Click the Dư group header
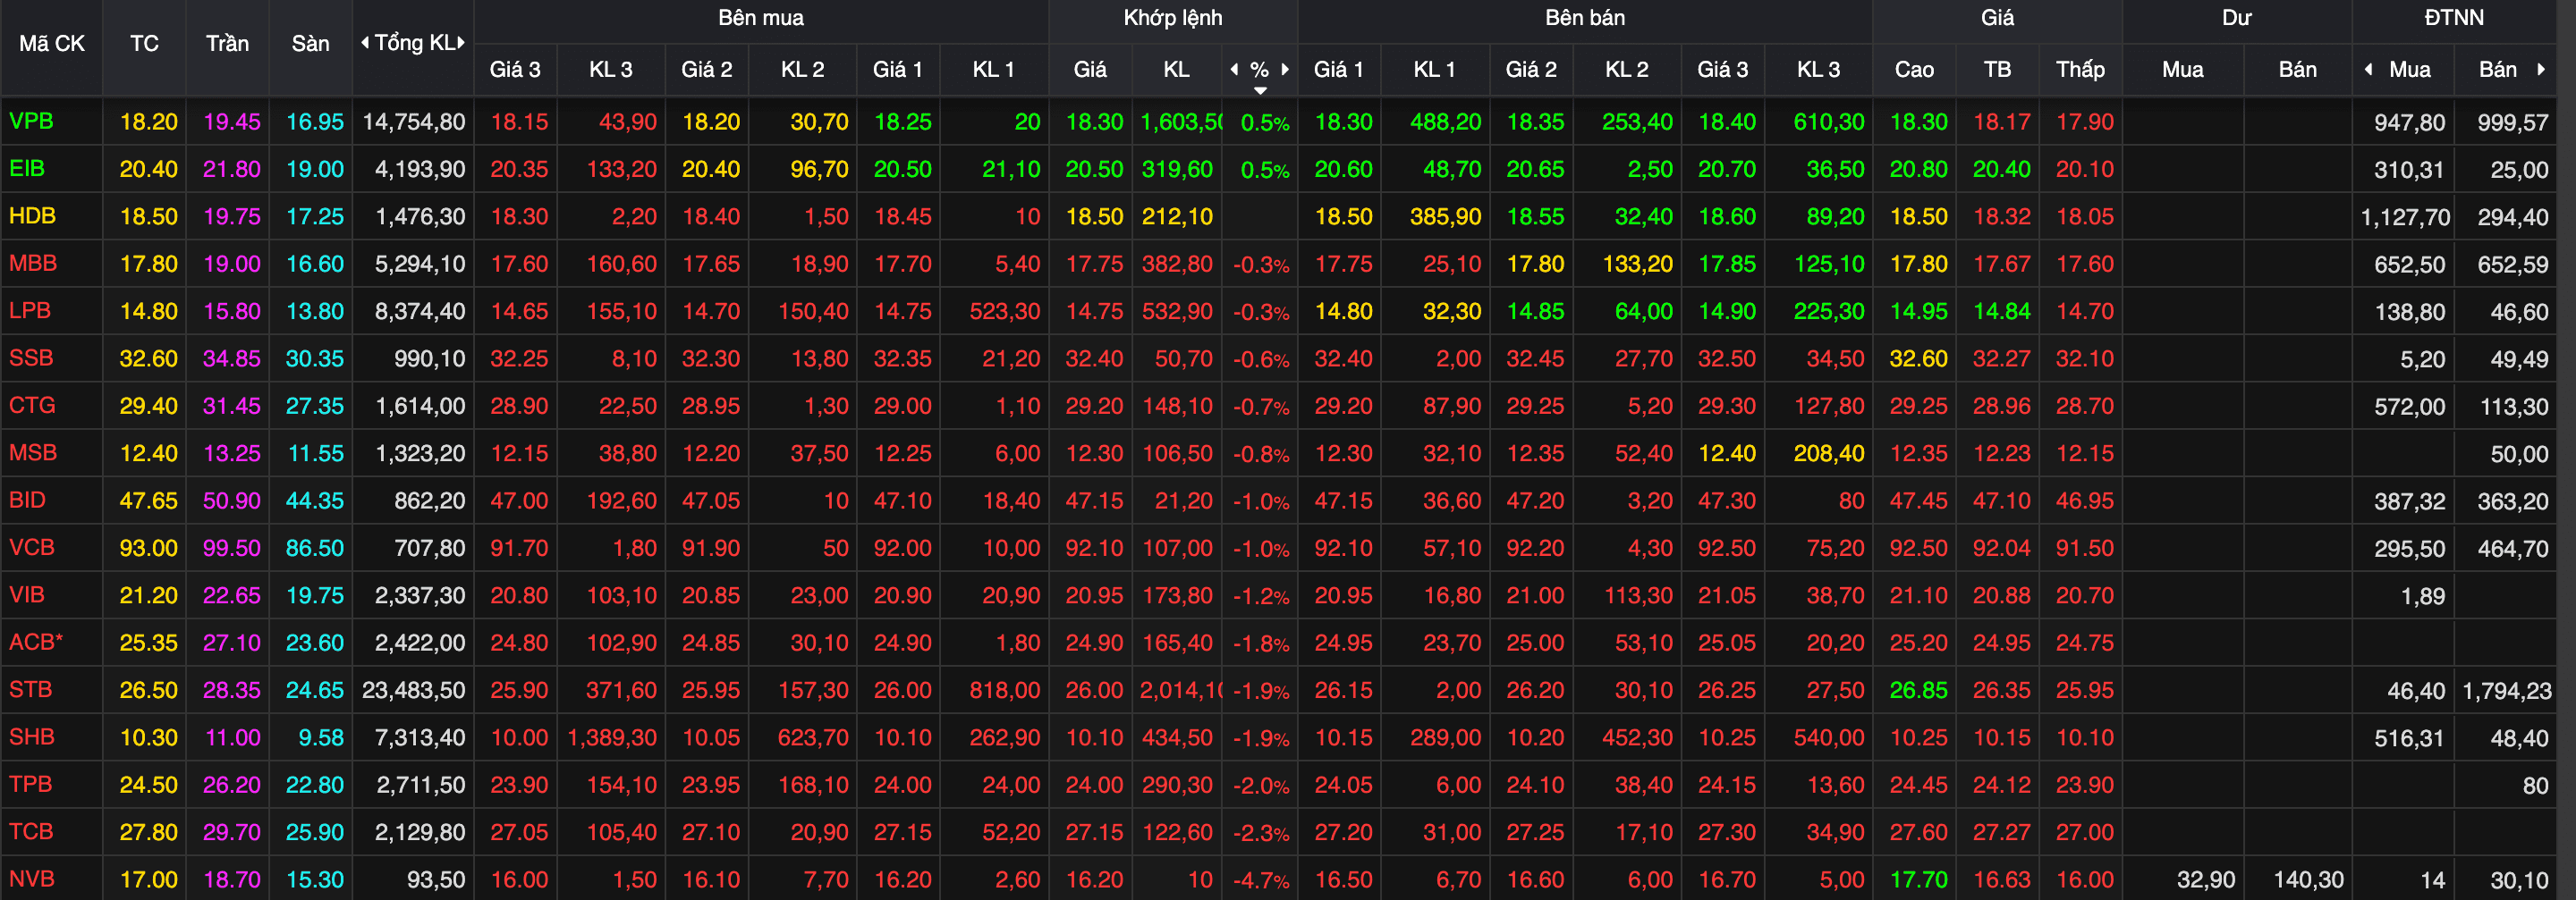The image size is (2576, 900). coord(2236,18)
